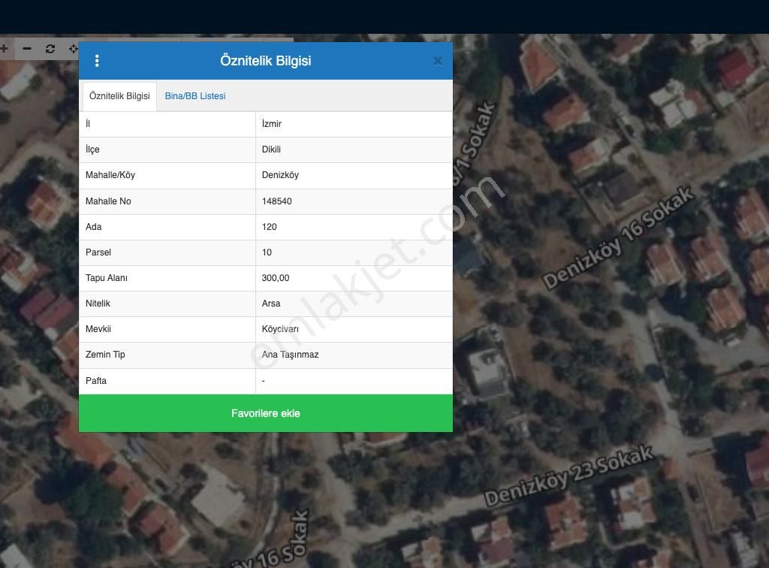Click the Zemin Tip value Ana Taşınmaz

(x=290, y=355)
